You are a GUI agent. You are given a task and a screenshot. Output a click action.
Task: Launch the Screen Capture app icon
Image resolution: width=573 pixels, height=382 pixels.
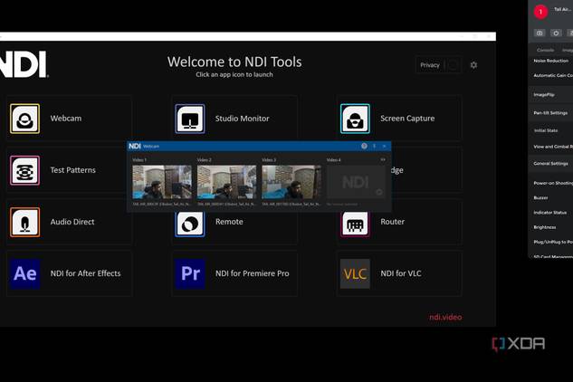(x=355, y=119)
